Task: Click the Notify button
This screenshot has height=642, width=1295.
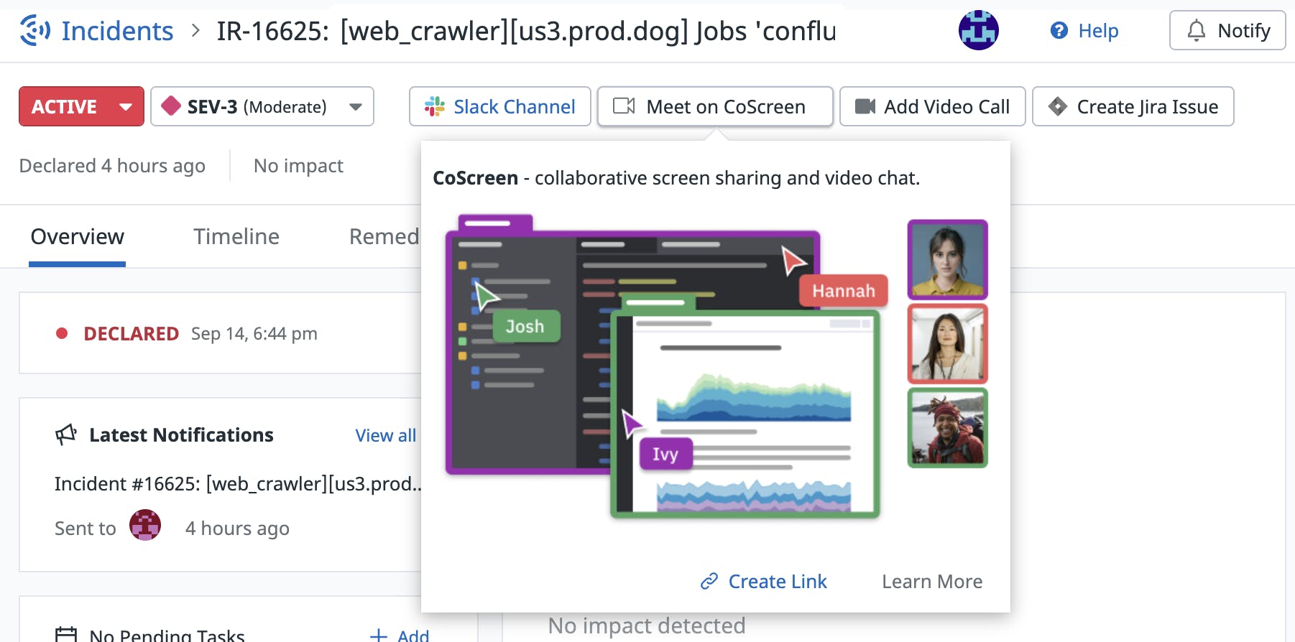Action: pyautogui.click(x=1227, y=30)
